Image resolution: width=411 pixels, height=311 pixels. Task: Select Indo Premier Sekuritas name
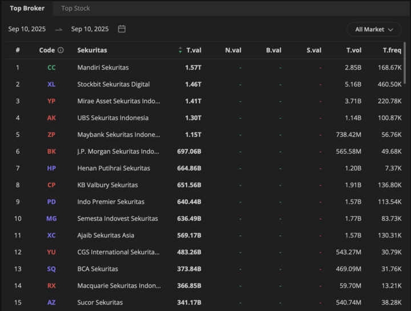pos(111,202)
